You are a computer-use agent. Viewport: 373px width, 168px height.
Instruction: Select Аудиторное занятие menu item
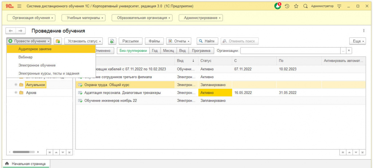51,49
